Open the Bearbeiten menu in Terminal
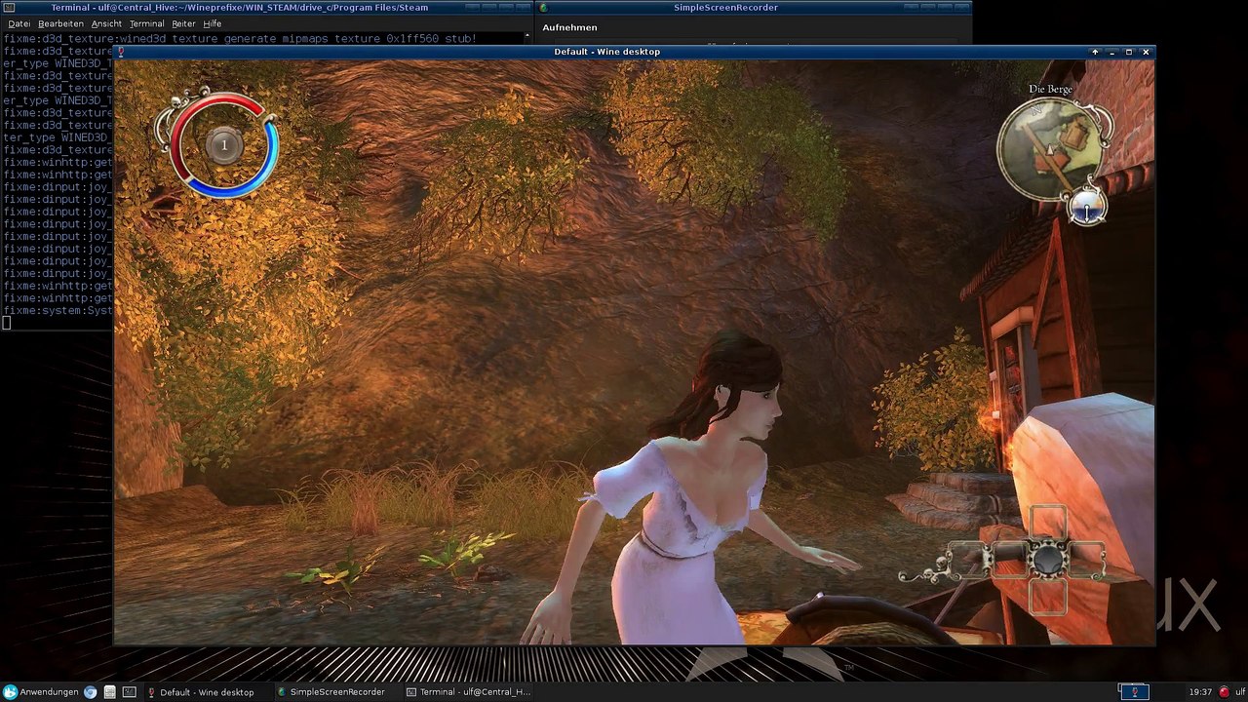 point(60,23)
